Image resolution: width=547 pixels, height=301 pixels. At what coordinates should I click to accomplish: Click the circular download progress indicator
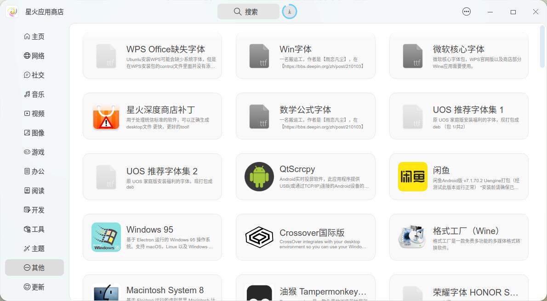tap(289, 11)
